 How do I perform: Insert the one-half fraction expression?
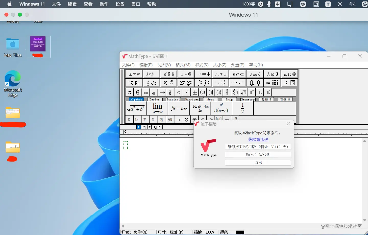pyautogui.click(x=243, y=108)
